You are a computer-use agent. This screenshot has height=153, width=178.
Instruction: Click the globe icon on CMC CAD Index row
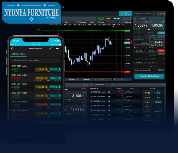pos(109,97)
